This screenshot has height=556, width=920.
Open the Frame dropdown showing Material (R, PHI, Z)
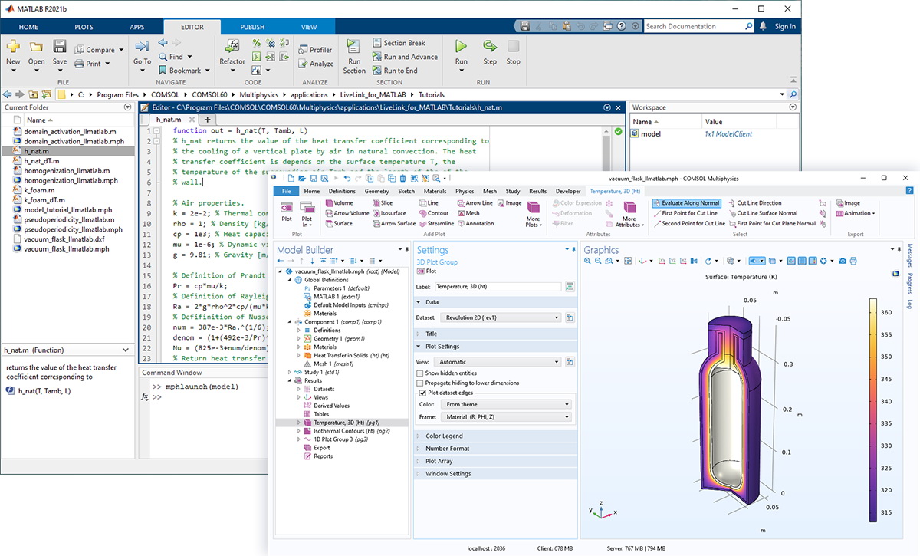point(507,417)
